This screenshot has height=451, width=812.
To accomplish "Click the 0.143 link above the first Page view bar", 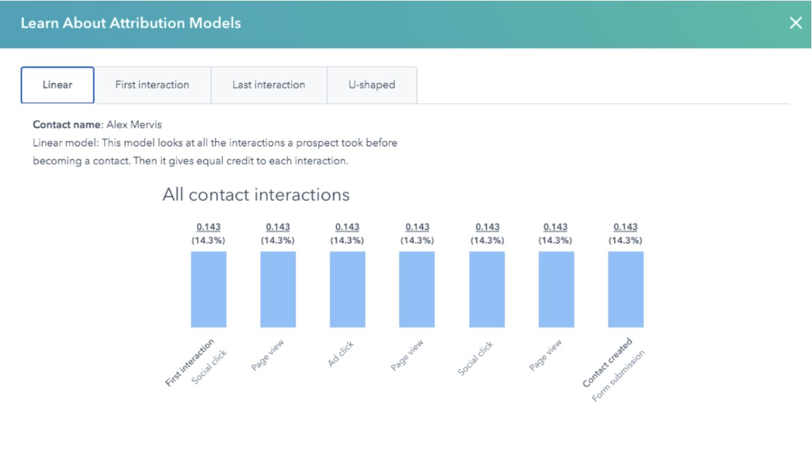I will [x=277, y=225].
